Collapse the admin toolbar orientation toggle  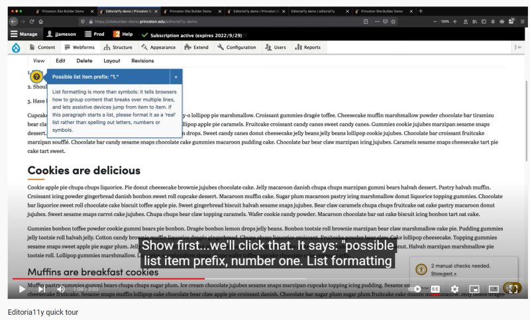[518, 47]
